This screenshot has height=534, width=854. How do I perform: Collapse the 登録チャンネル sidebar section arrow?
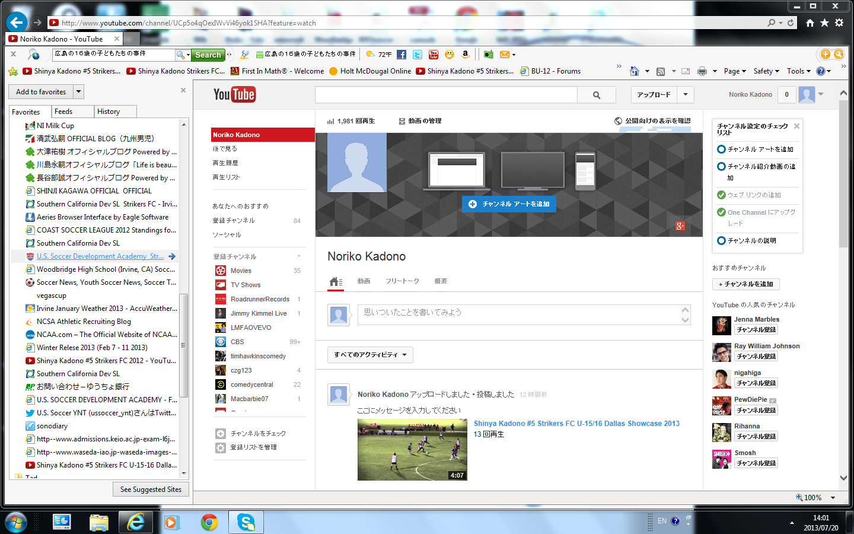coord(299,256)
